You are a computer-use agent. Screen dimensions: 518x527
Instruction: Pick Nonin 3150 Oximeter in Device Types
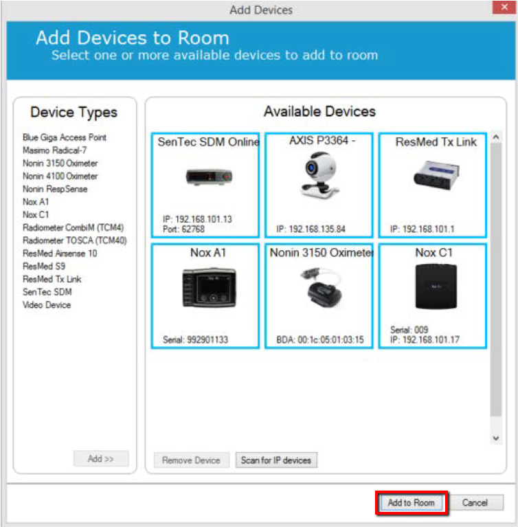tap(60, 164)
